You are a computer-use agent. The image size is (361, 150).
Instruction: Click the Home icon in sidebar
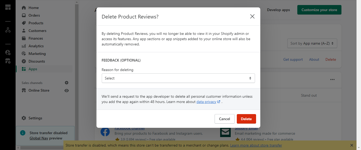tap(24, 8)
